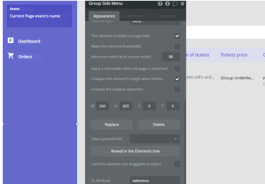The image size is (265, 184).
Task: Click the Dashboard document icon
Action: coord(10,40)
